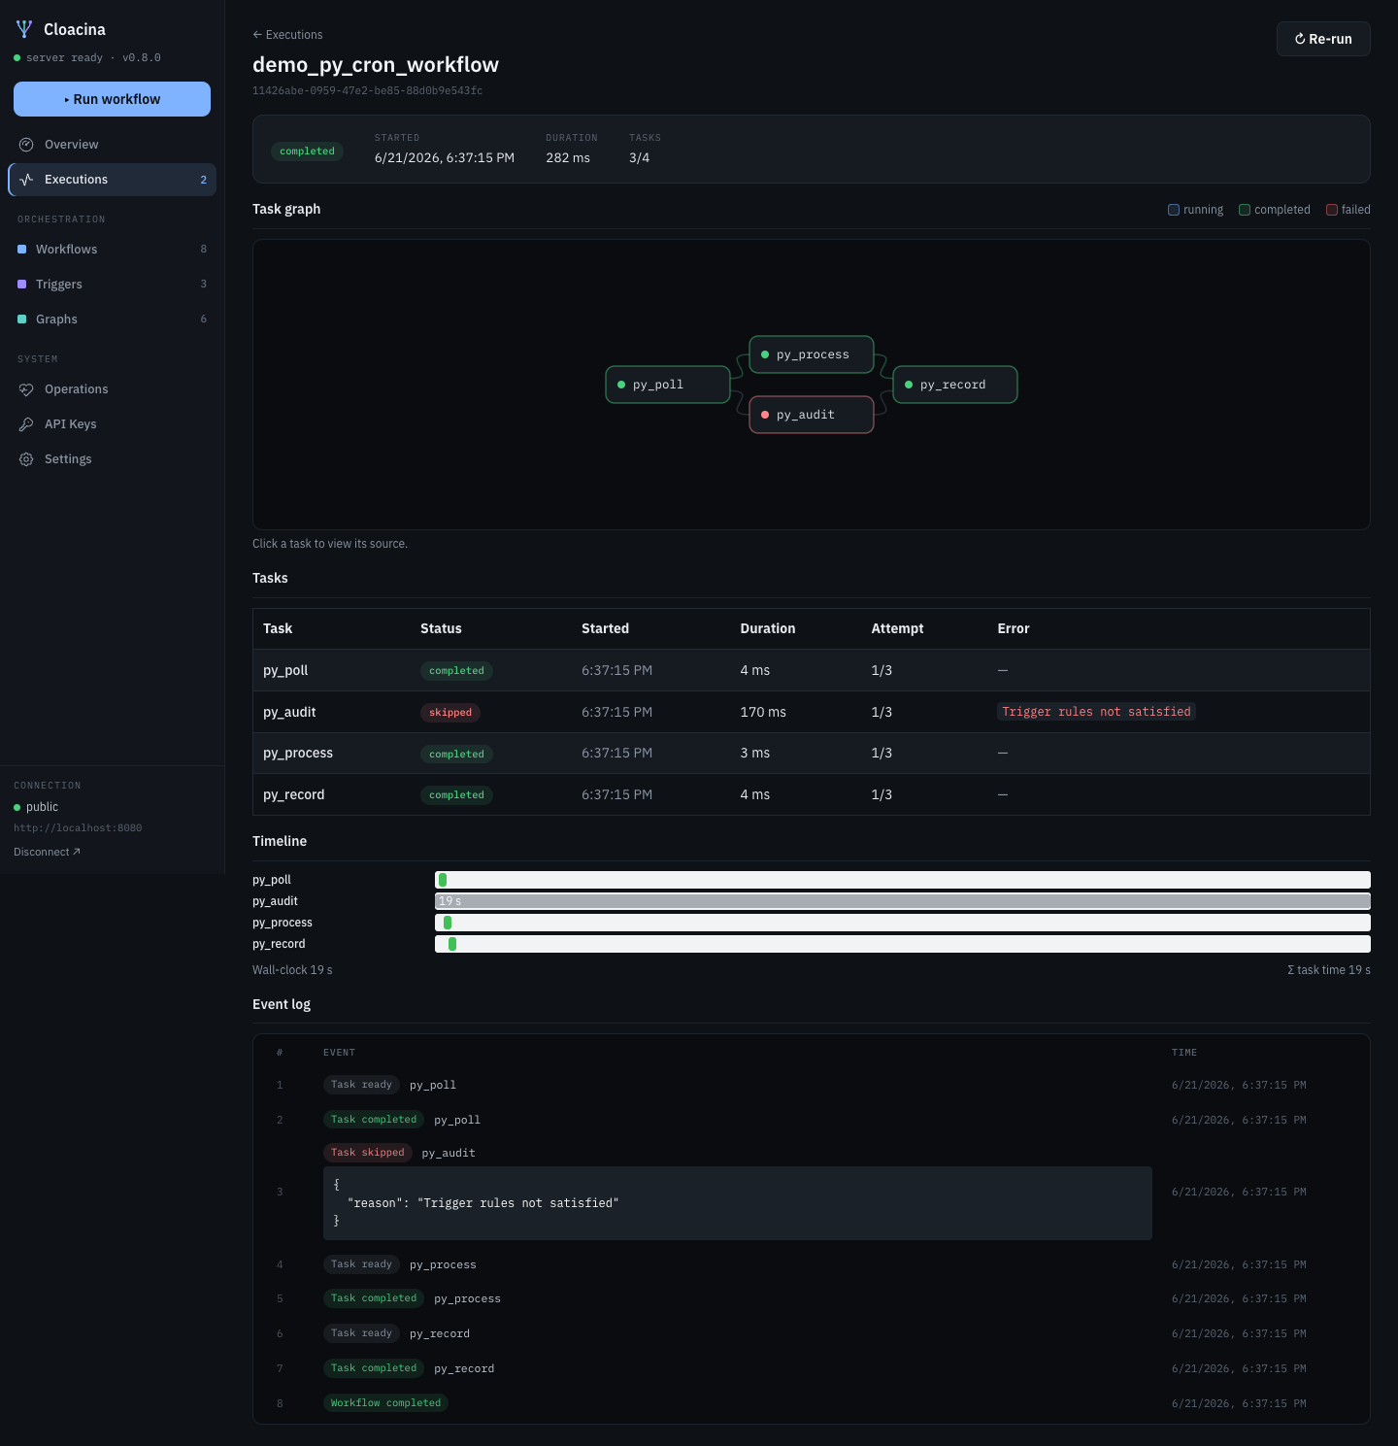Viewport: 1398px width, 1446px height.
Task: Click the completed status badge for py_poll
Action: [x=456, y=671]
